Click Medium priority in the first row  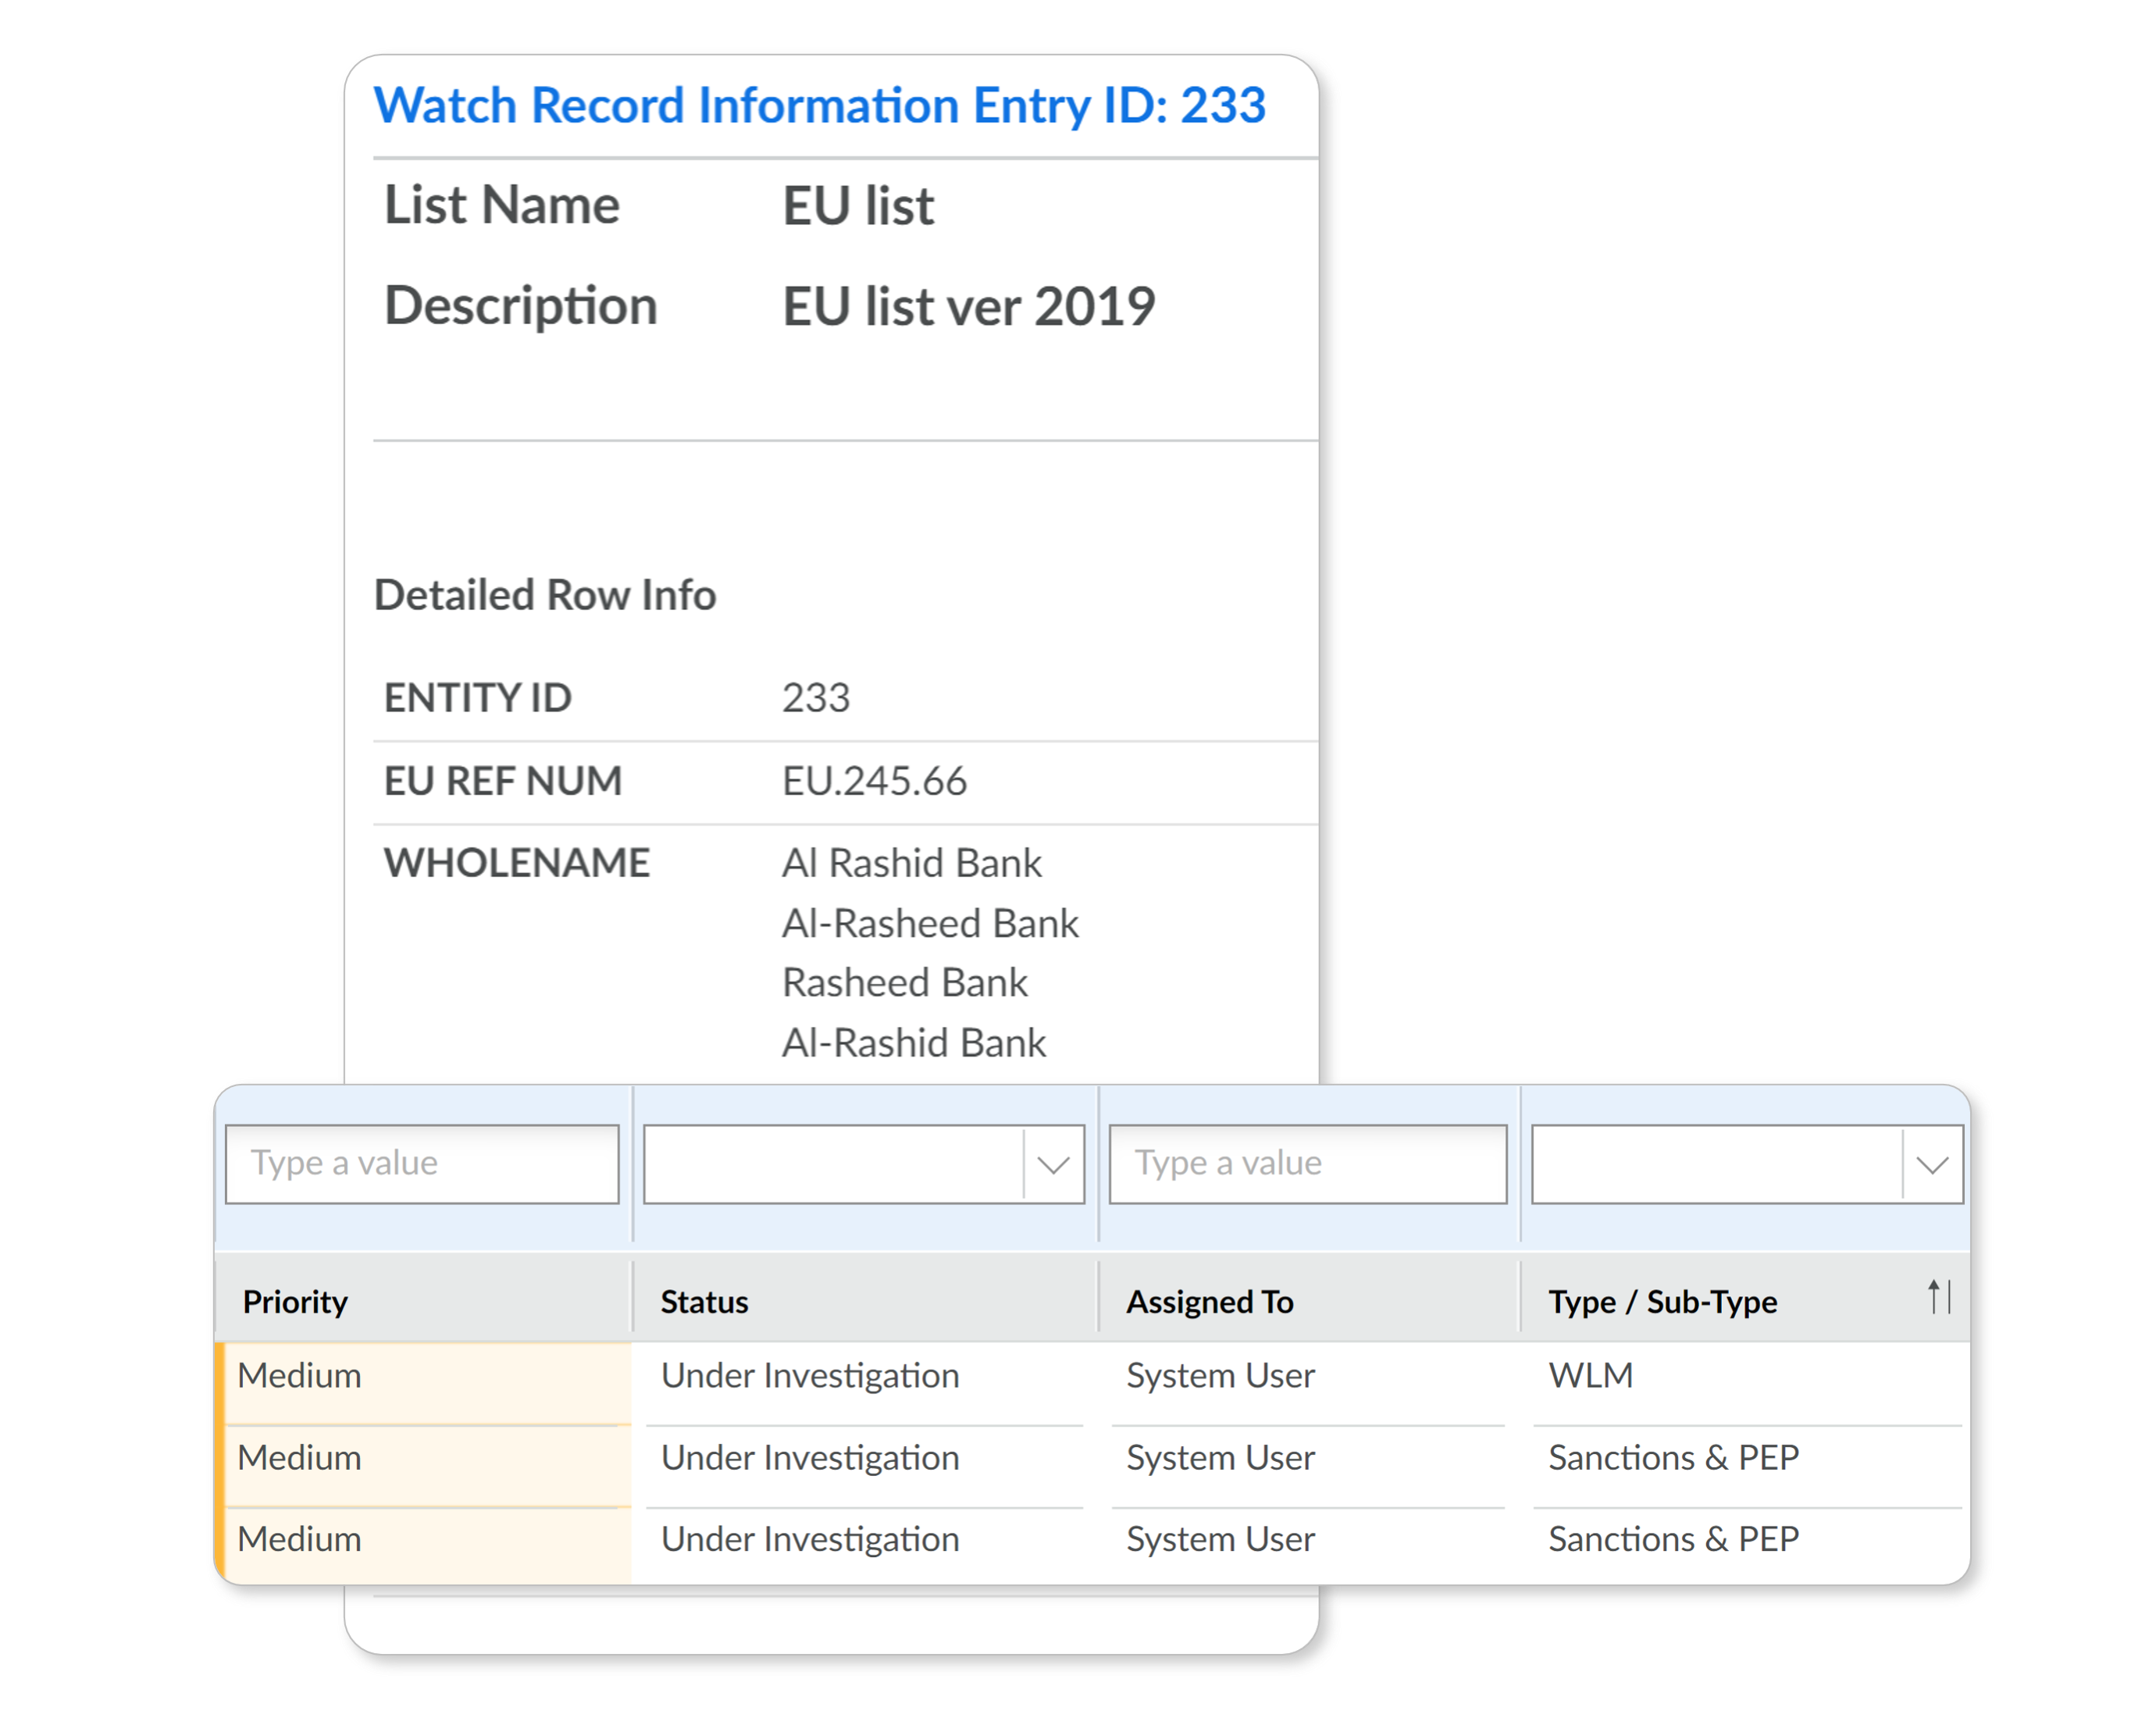[x=299, y=1376]
